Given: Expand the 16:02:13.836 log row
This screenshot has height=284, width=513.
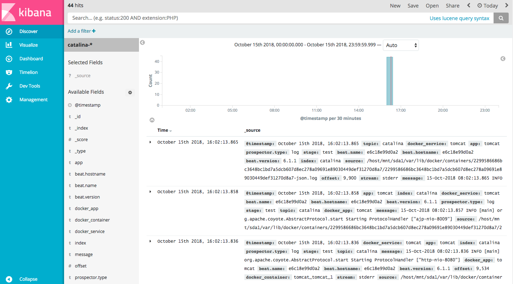Looking at the screenshot, I should pos(150,241).
